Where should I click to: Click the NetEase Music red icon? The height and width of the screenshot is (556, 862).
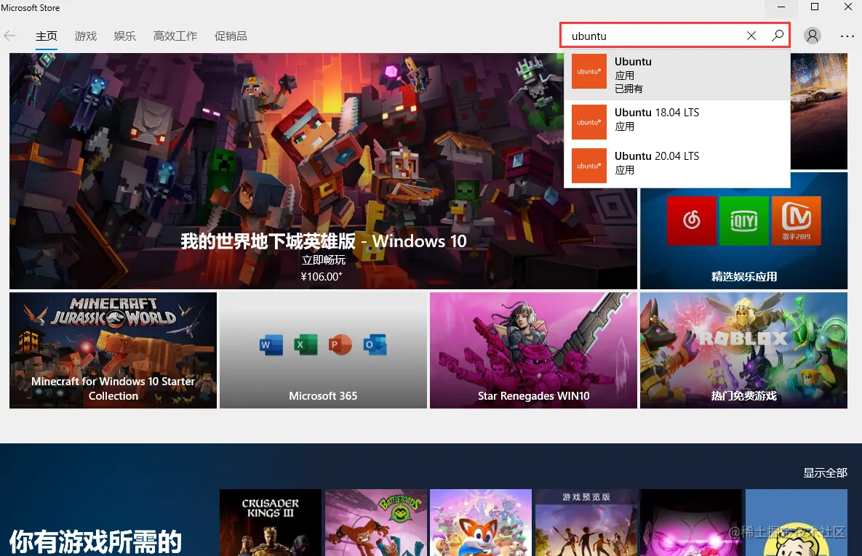coord(691,220)
